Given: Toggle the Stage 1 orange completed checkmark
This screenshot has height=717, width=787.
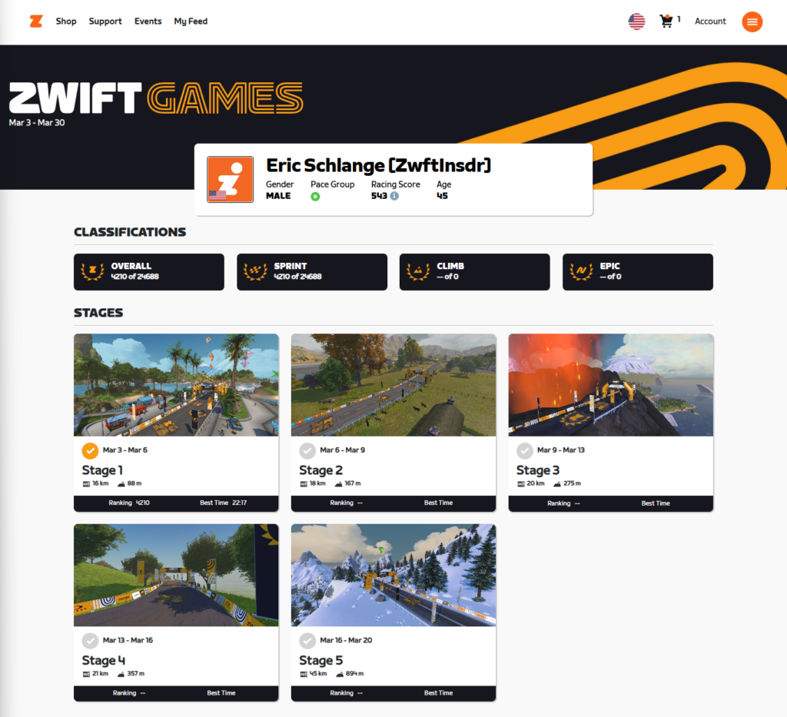Looking at the screenshot, I should coord(90,450).
